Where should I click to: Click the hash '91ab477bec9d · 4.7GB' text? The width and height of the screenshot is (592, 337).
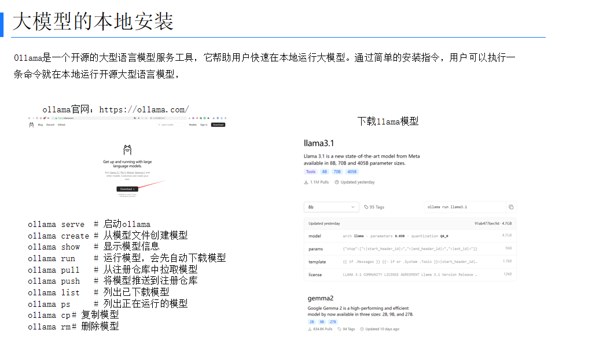pyautogui.click(x=493, y=224)
